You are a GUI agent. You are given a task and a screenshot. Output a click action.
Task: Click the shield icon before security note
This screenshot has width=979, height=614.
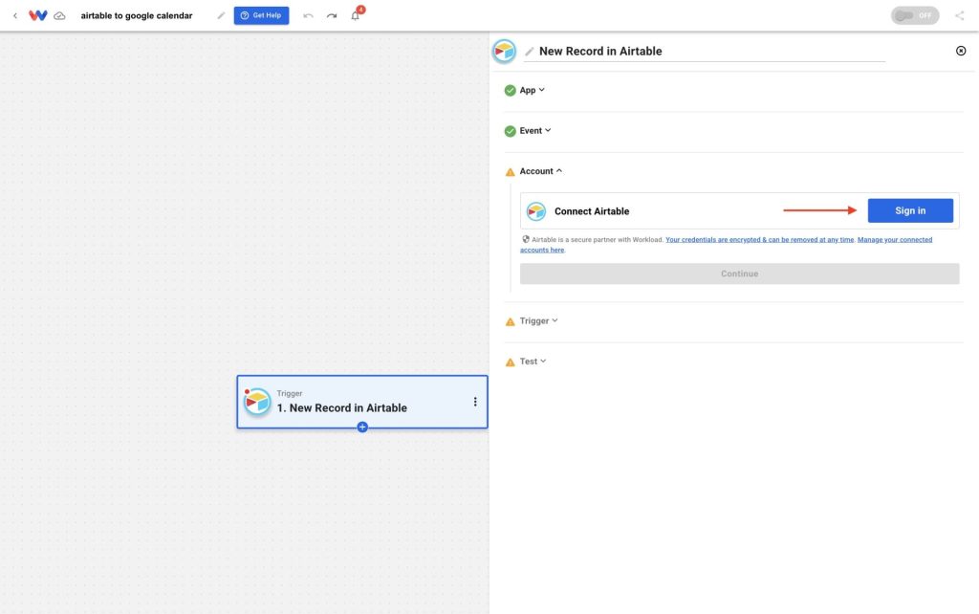(x=526, y=239)
